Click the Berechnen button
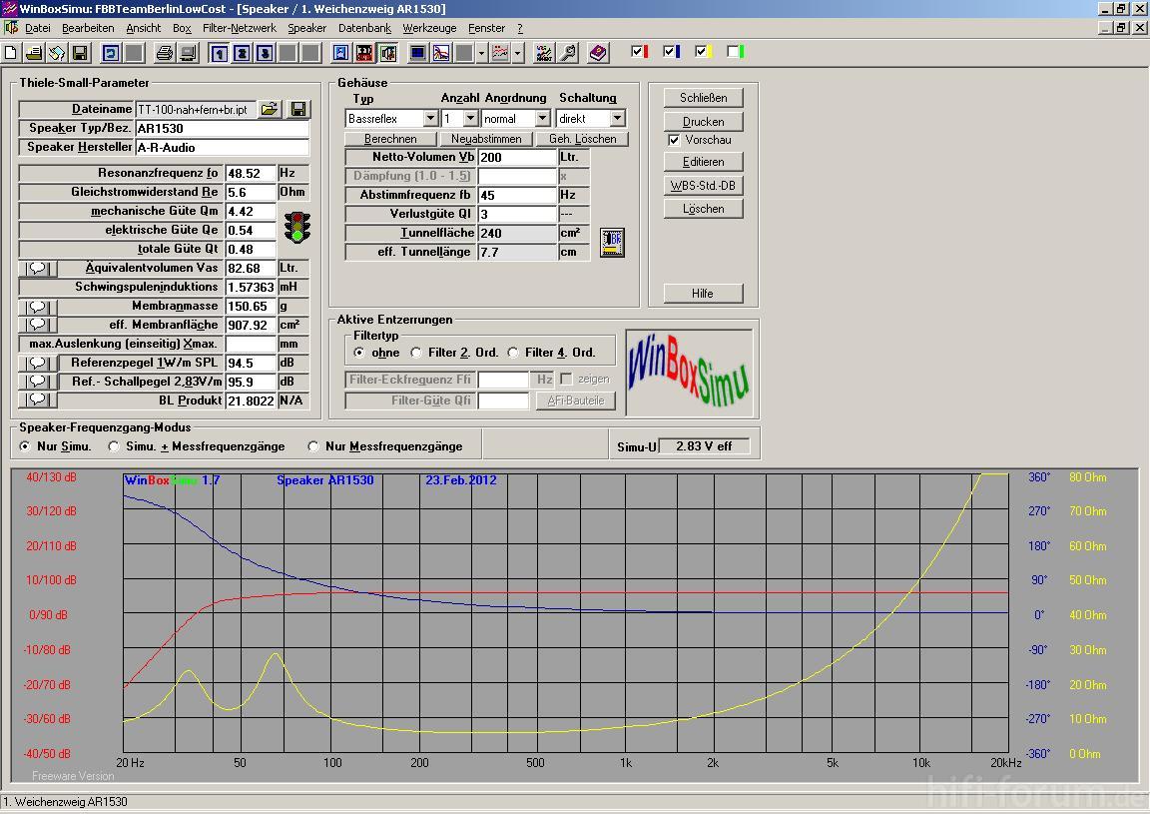 coord(390,139)
